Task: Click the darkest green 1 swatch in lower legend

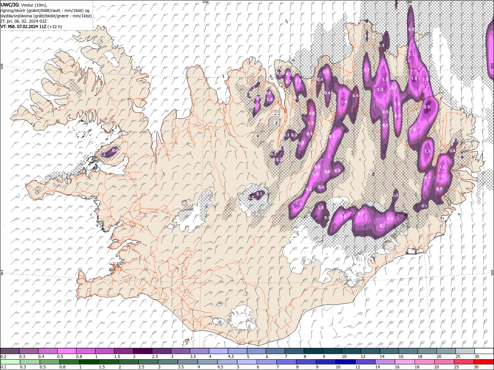Action: [89, 362]
